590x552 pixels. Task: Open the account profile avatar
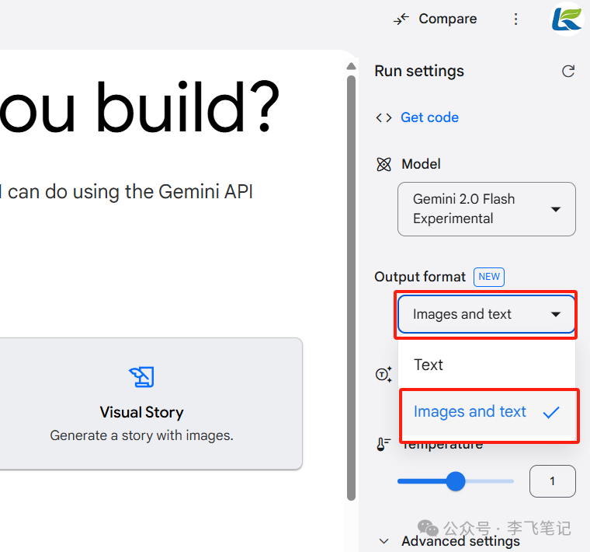(567, 19)
